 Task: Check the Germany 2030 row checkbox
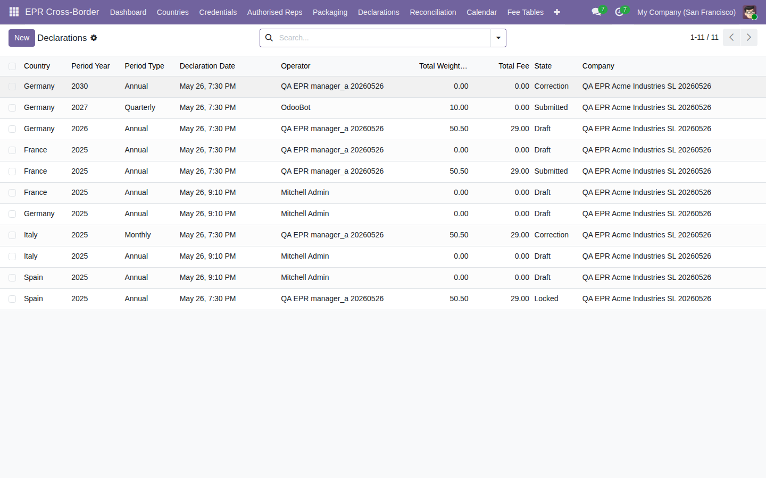pos(12,87)
